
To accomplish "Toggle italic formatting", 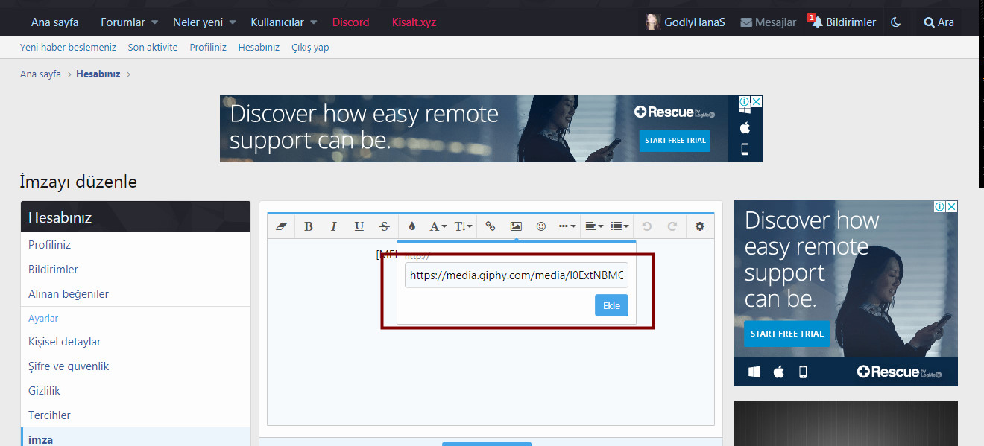I will click(334, 226).
